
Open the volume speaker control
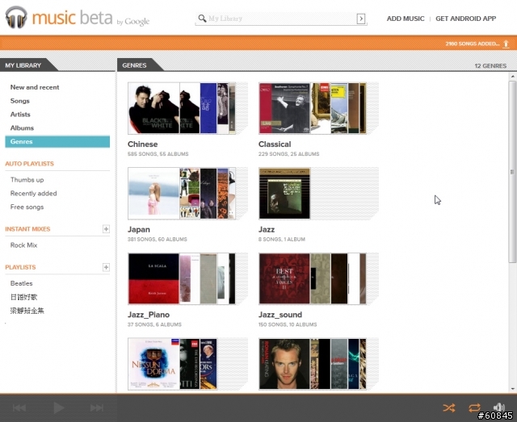[499, 407]
